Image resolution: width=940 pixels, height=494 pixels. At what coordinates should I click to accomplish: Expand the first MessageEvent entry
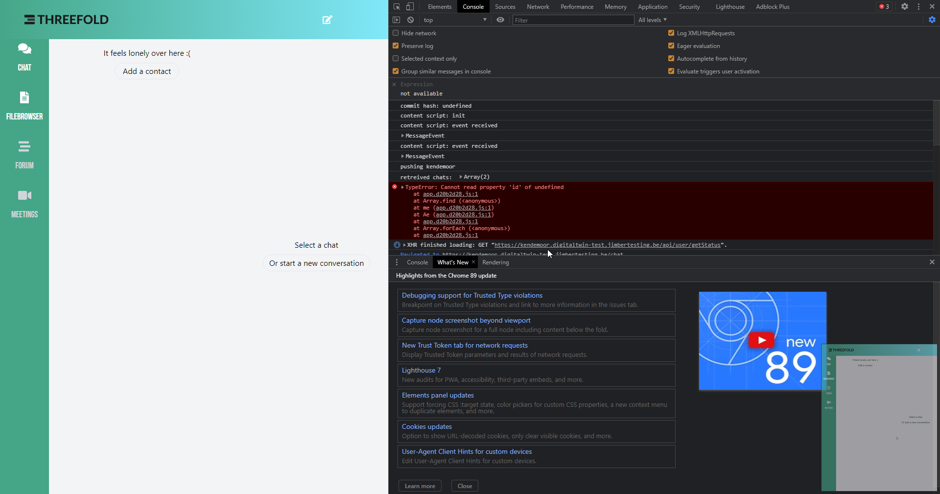point(402,136)
